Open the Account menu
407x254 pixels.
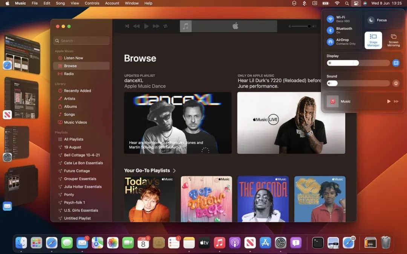coord(112,3)
